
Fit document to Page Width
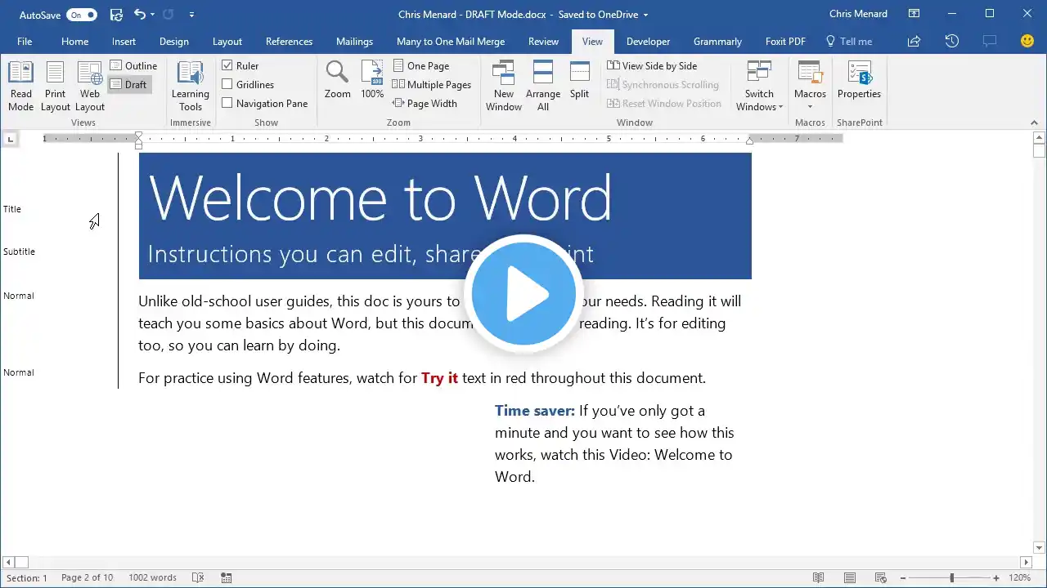pos(425,104)
